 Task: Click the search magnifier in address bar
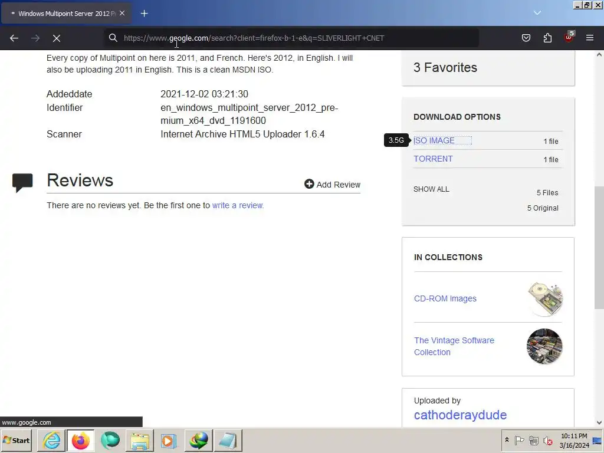(113, 38)
